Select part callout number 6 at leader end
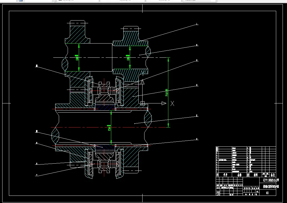 tap(197, 139)
